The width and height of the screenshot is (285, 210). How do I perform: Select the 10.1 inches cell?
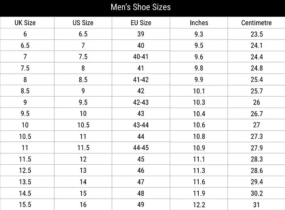tap(199, 91)
